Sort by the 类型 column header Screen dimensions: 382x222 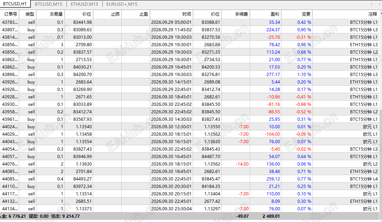27,14
